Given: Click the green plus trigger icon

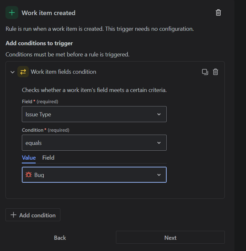Looking at the screenshot, I should tap(12, 13).
